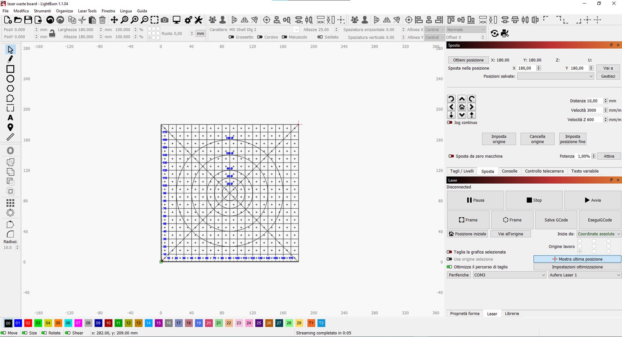
Task: Choose the Position Laser marker tool
Action: (11, 127)
